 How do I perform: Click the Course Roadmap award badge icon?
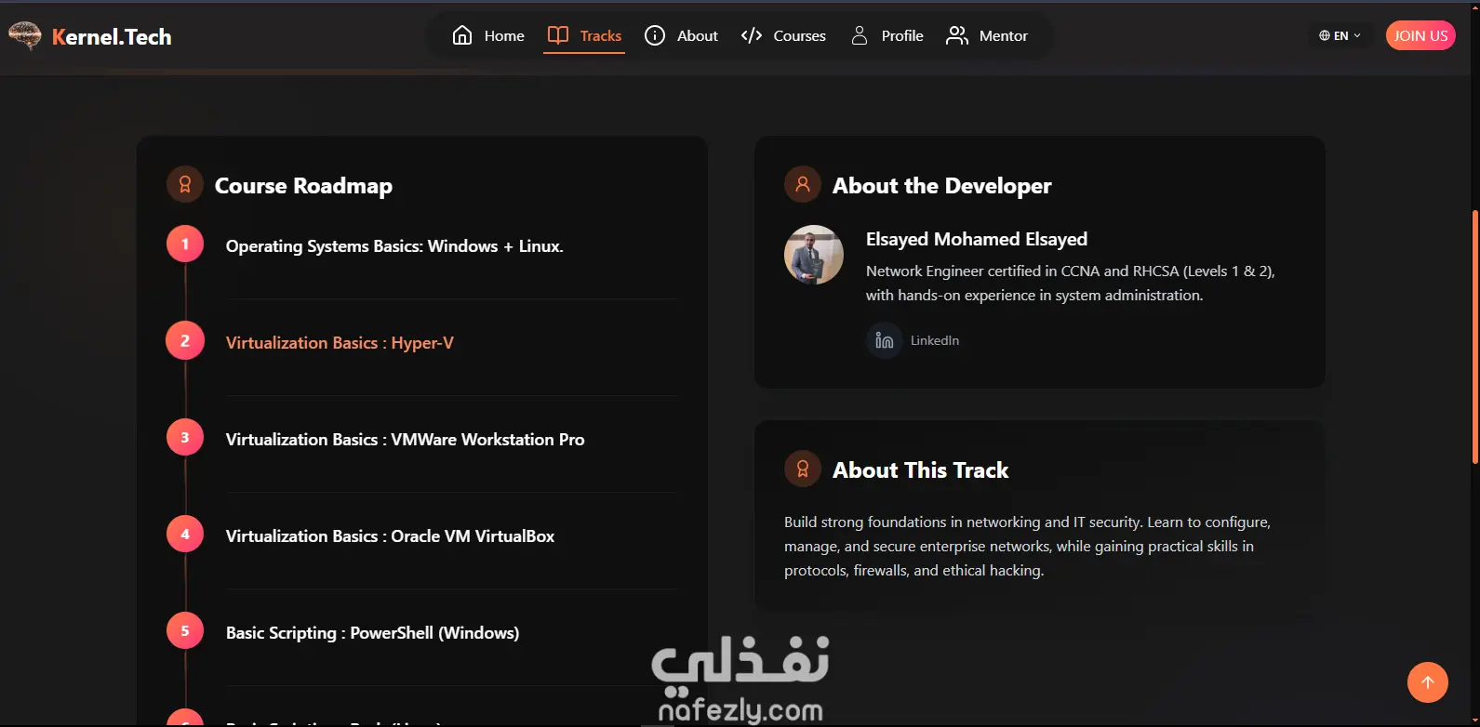[185, 184]
